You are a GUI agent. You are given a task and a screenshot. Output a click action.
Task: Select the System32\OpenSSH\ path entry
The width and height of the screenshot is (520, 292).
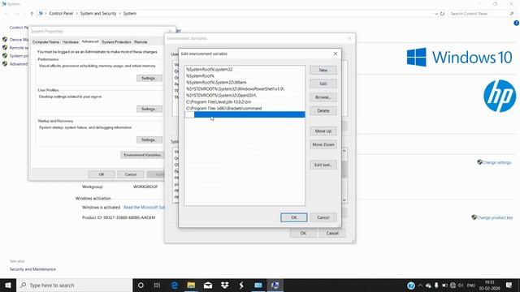point(245,96)
